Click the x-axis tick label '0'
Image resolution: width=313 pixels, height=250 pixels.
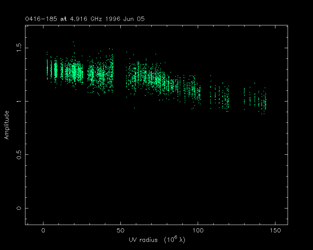43,231
